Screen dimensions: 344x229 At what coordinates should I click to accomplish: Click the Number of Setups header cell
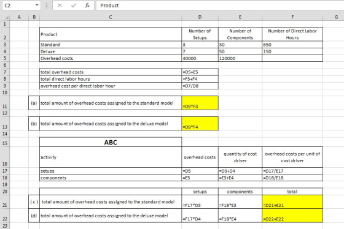tap(200, 34)
